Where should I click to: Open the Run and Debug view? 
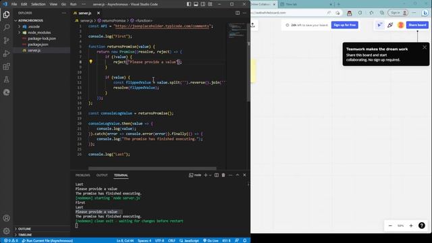[6, 53]
